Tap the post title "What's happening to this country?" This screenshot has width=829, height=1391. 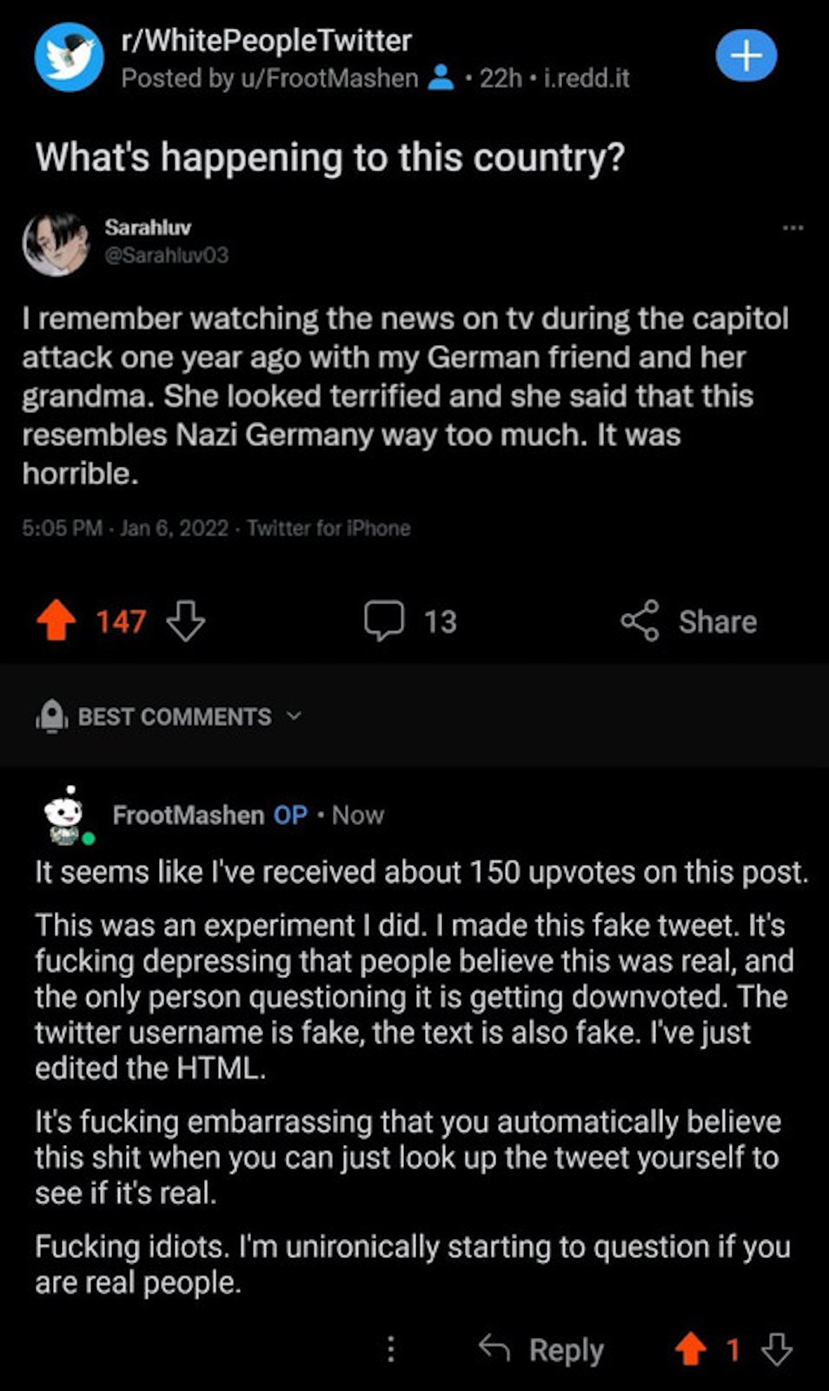click(329, 158)
